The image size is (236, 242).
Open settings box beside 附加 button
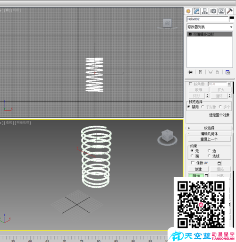pos(206,175)
